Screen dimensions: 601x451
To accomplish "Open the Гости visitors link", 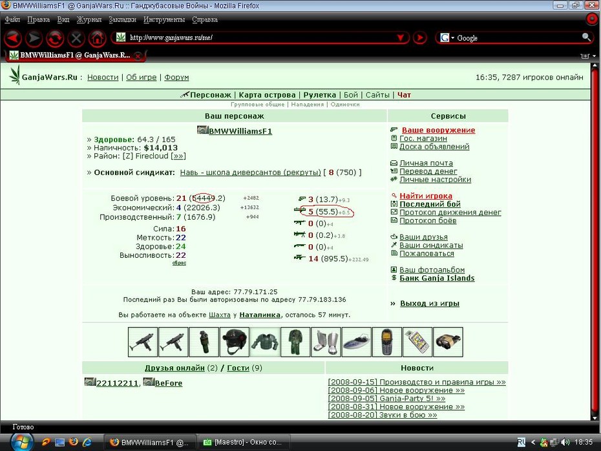I will click(238, 368).
